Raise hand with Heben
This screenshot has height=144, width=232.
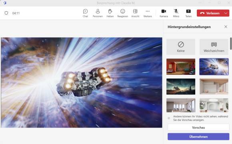110,13
